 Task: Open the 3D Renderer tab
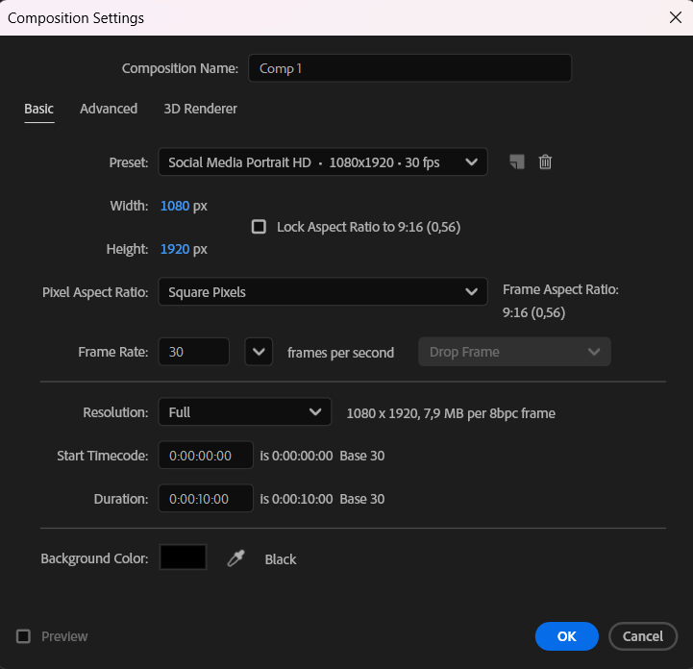200,109
